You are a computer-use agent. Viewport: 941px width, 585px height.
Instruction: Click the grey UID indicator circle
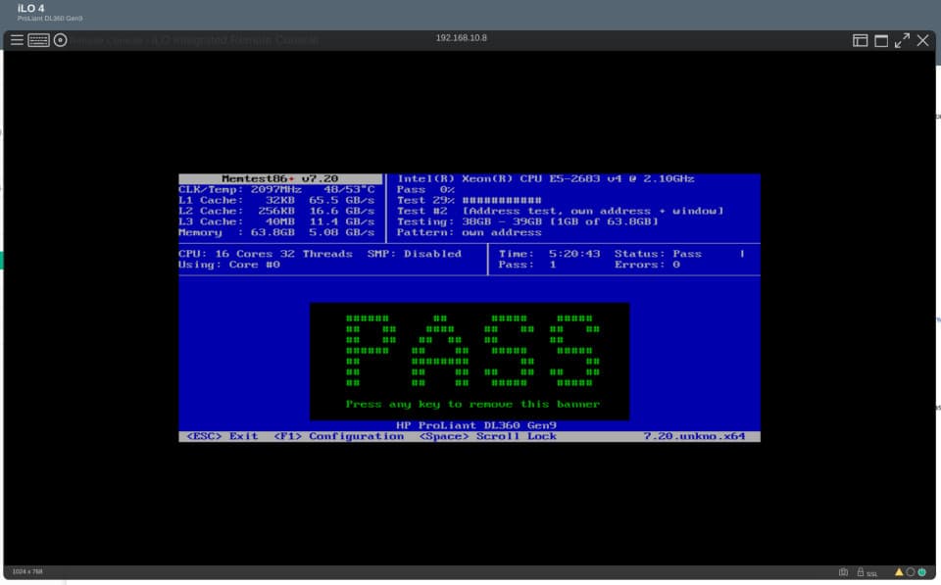tap(911, 572)
